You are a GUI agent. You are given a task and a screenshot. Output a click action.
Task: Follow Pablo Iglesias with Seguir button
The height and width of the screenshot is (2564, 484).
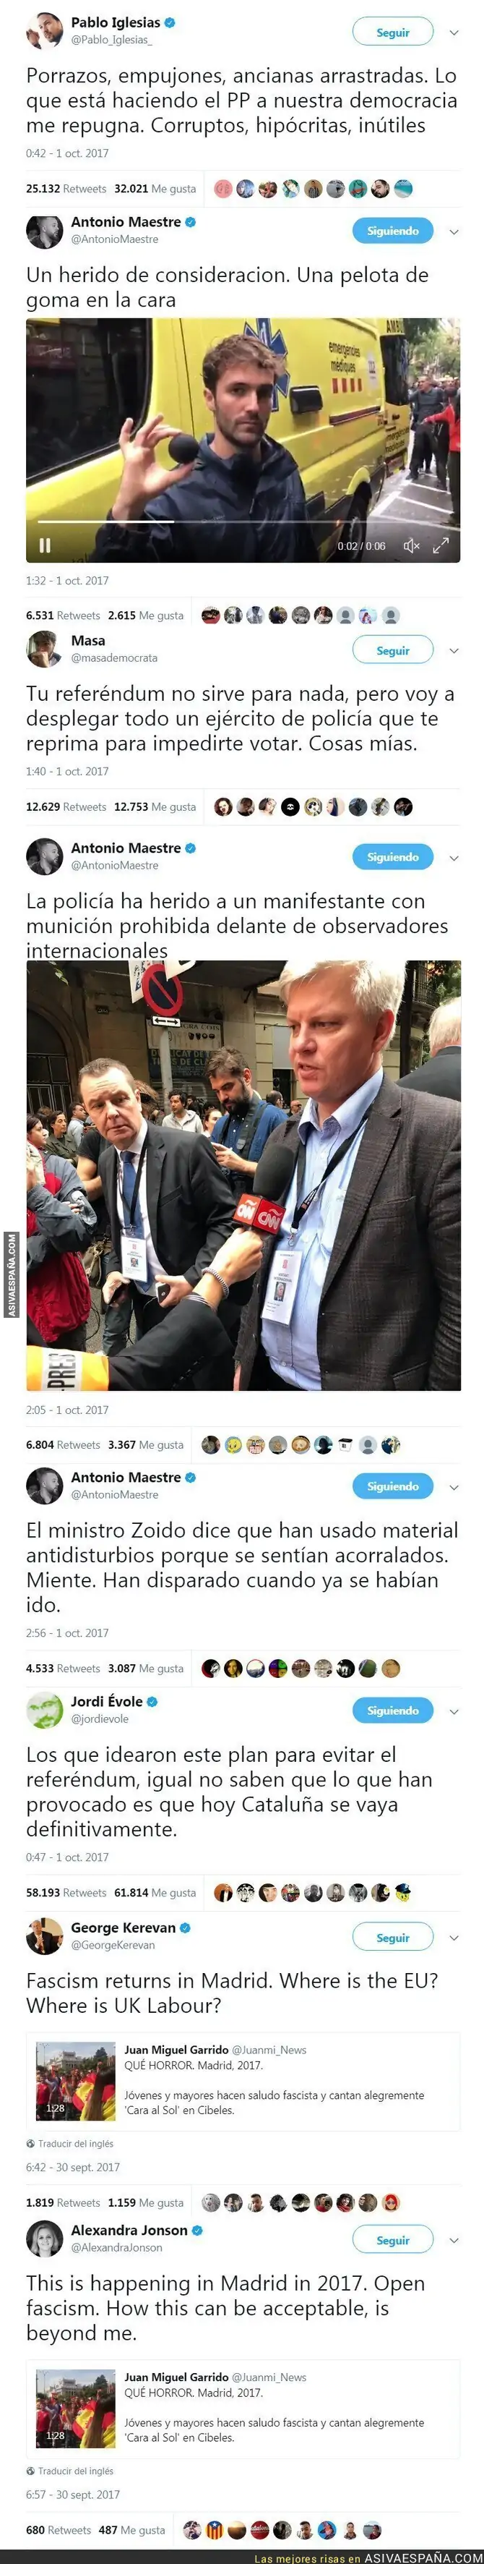392,32
